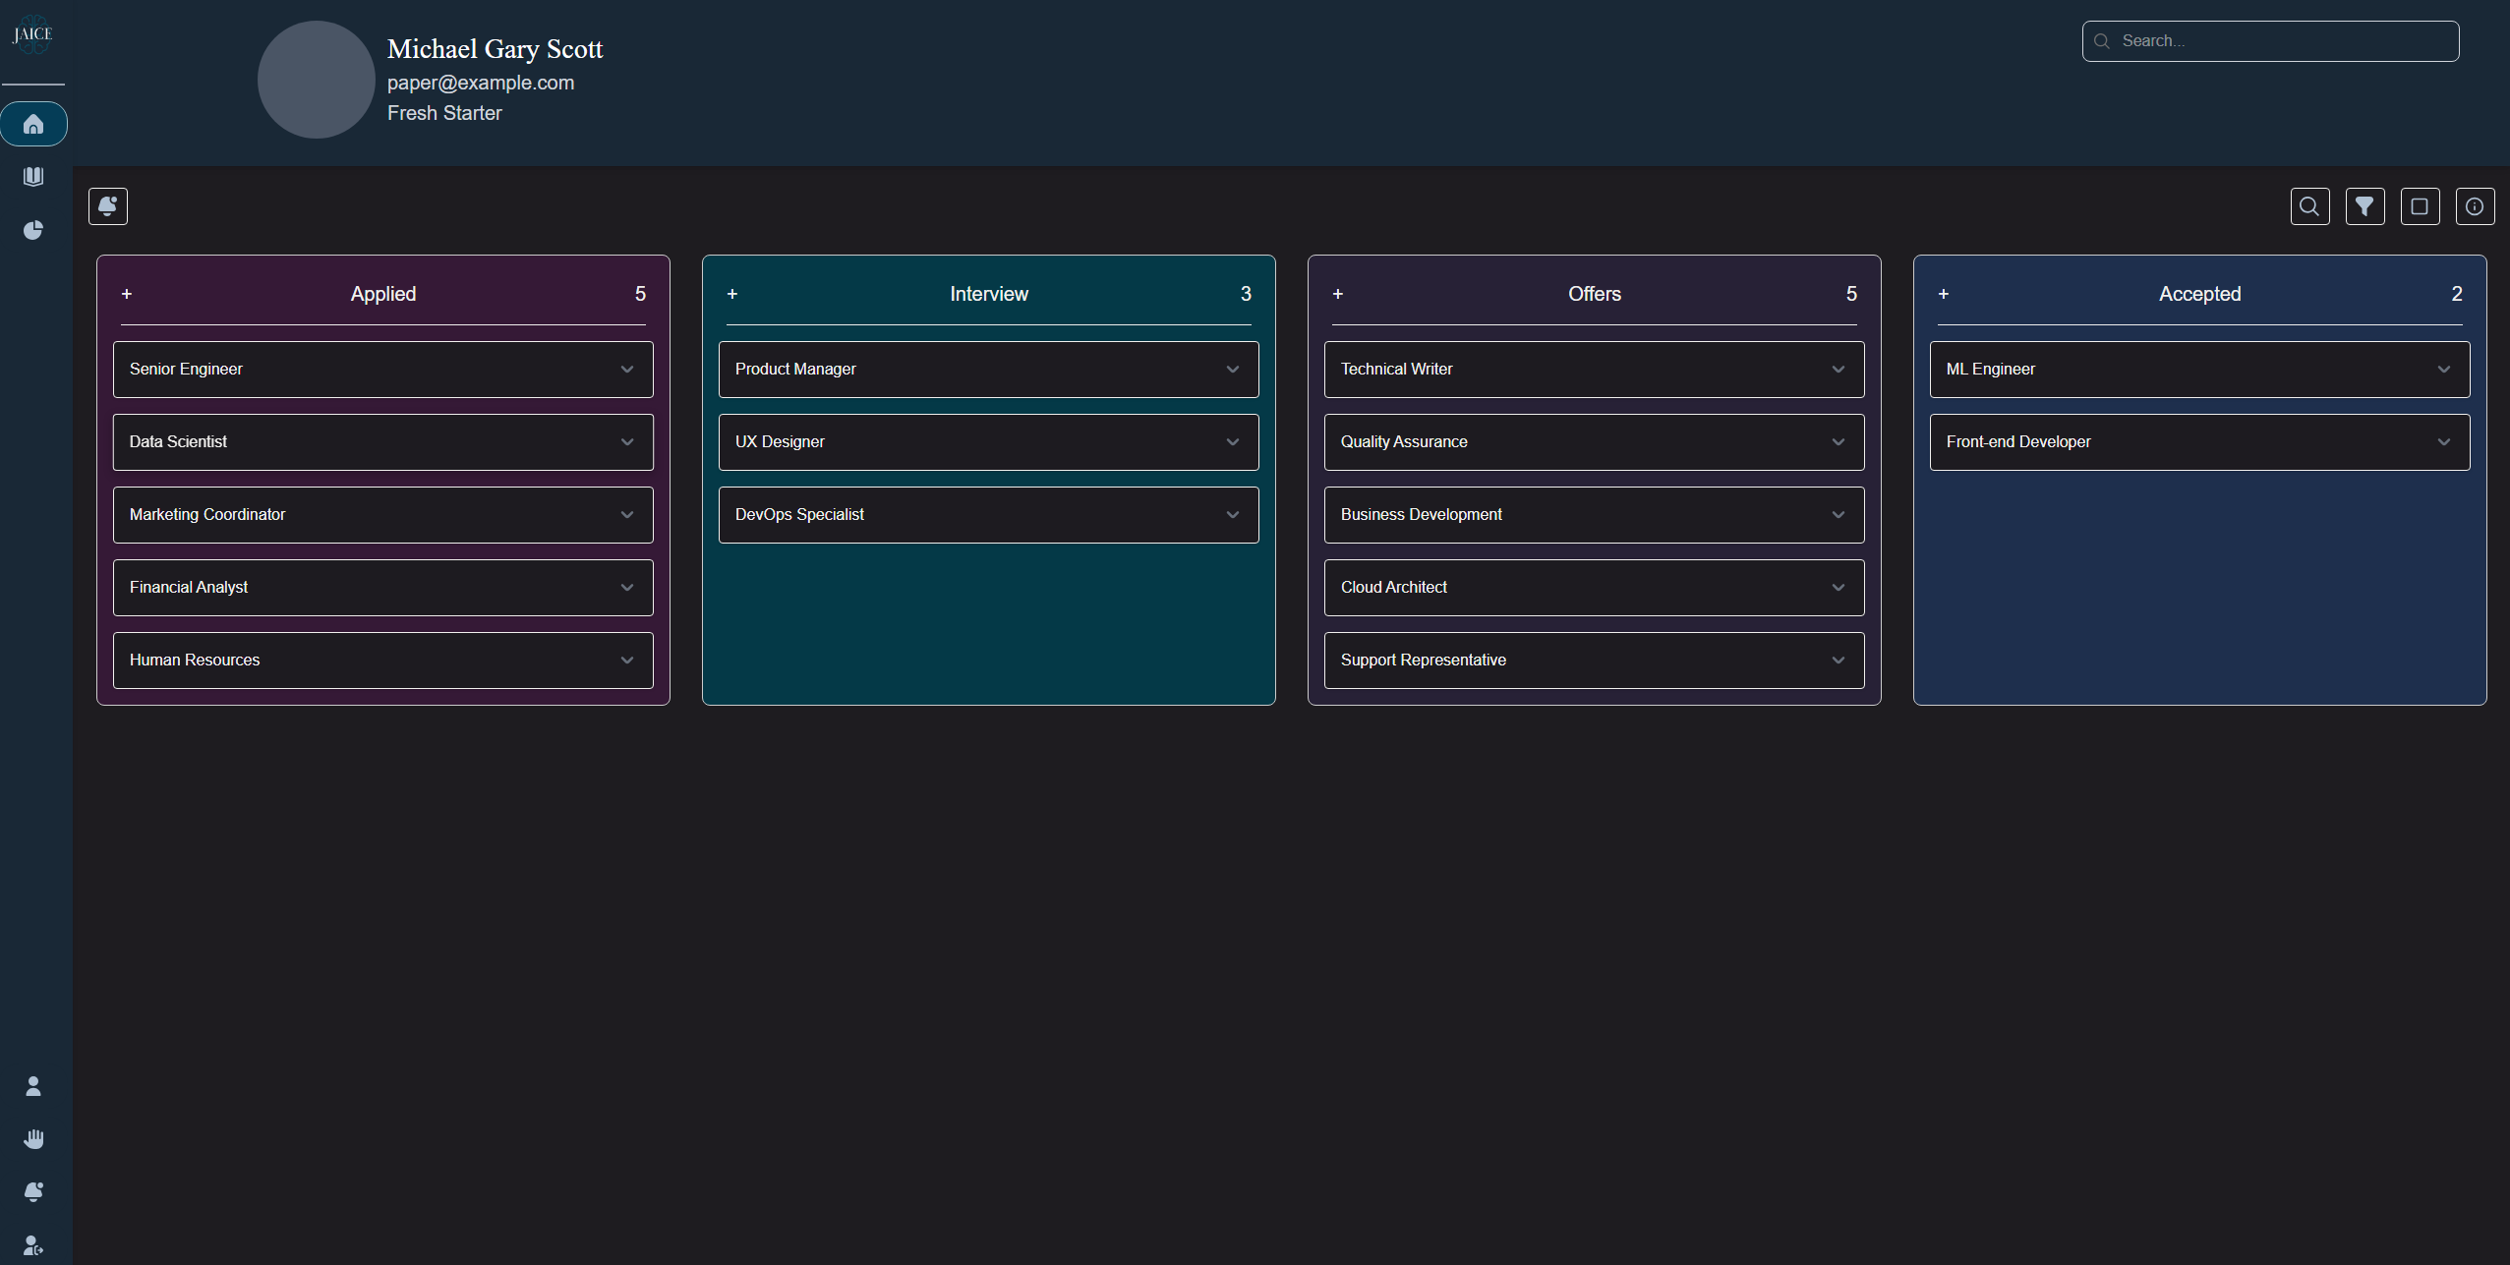The image size is (2510, 1265).
Task: Focus the Search input field
Action: tap(2281, 41)
